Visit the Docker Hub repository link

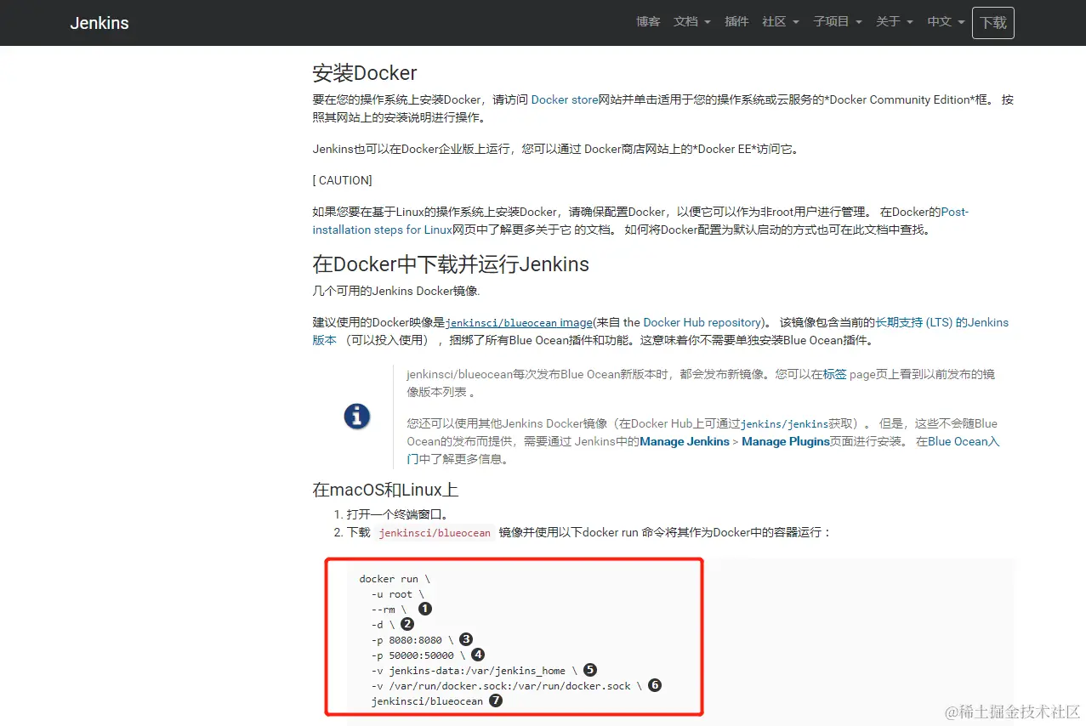pos(702,322)
